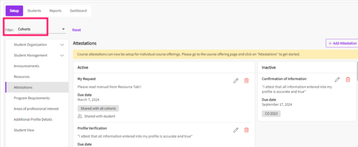Click the Shared with student people icon

[x=80, y=116]
